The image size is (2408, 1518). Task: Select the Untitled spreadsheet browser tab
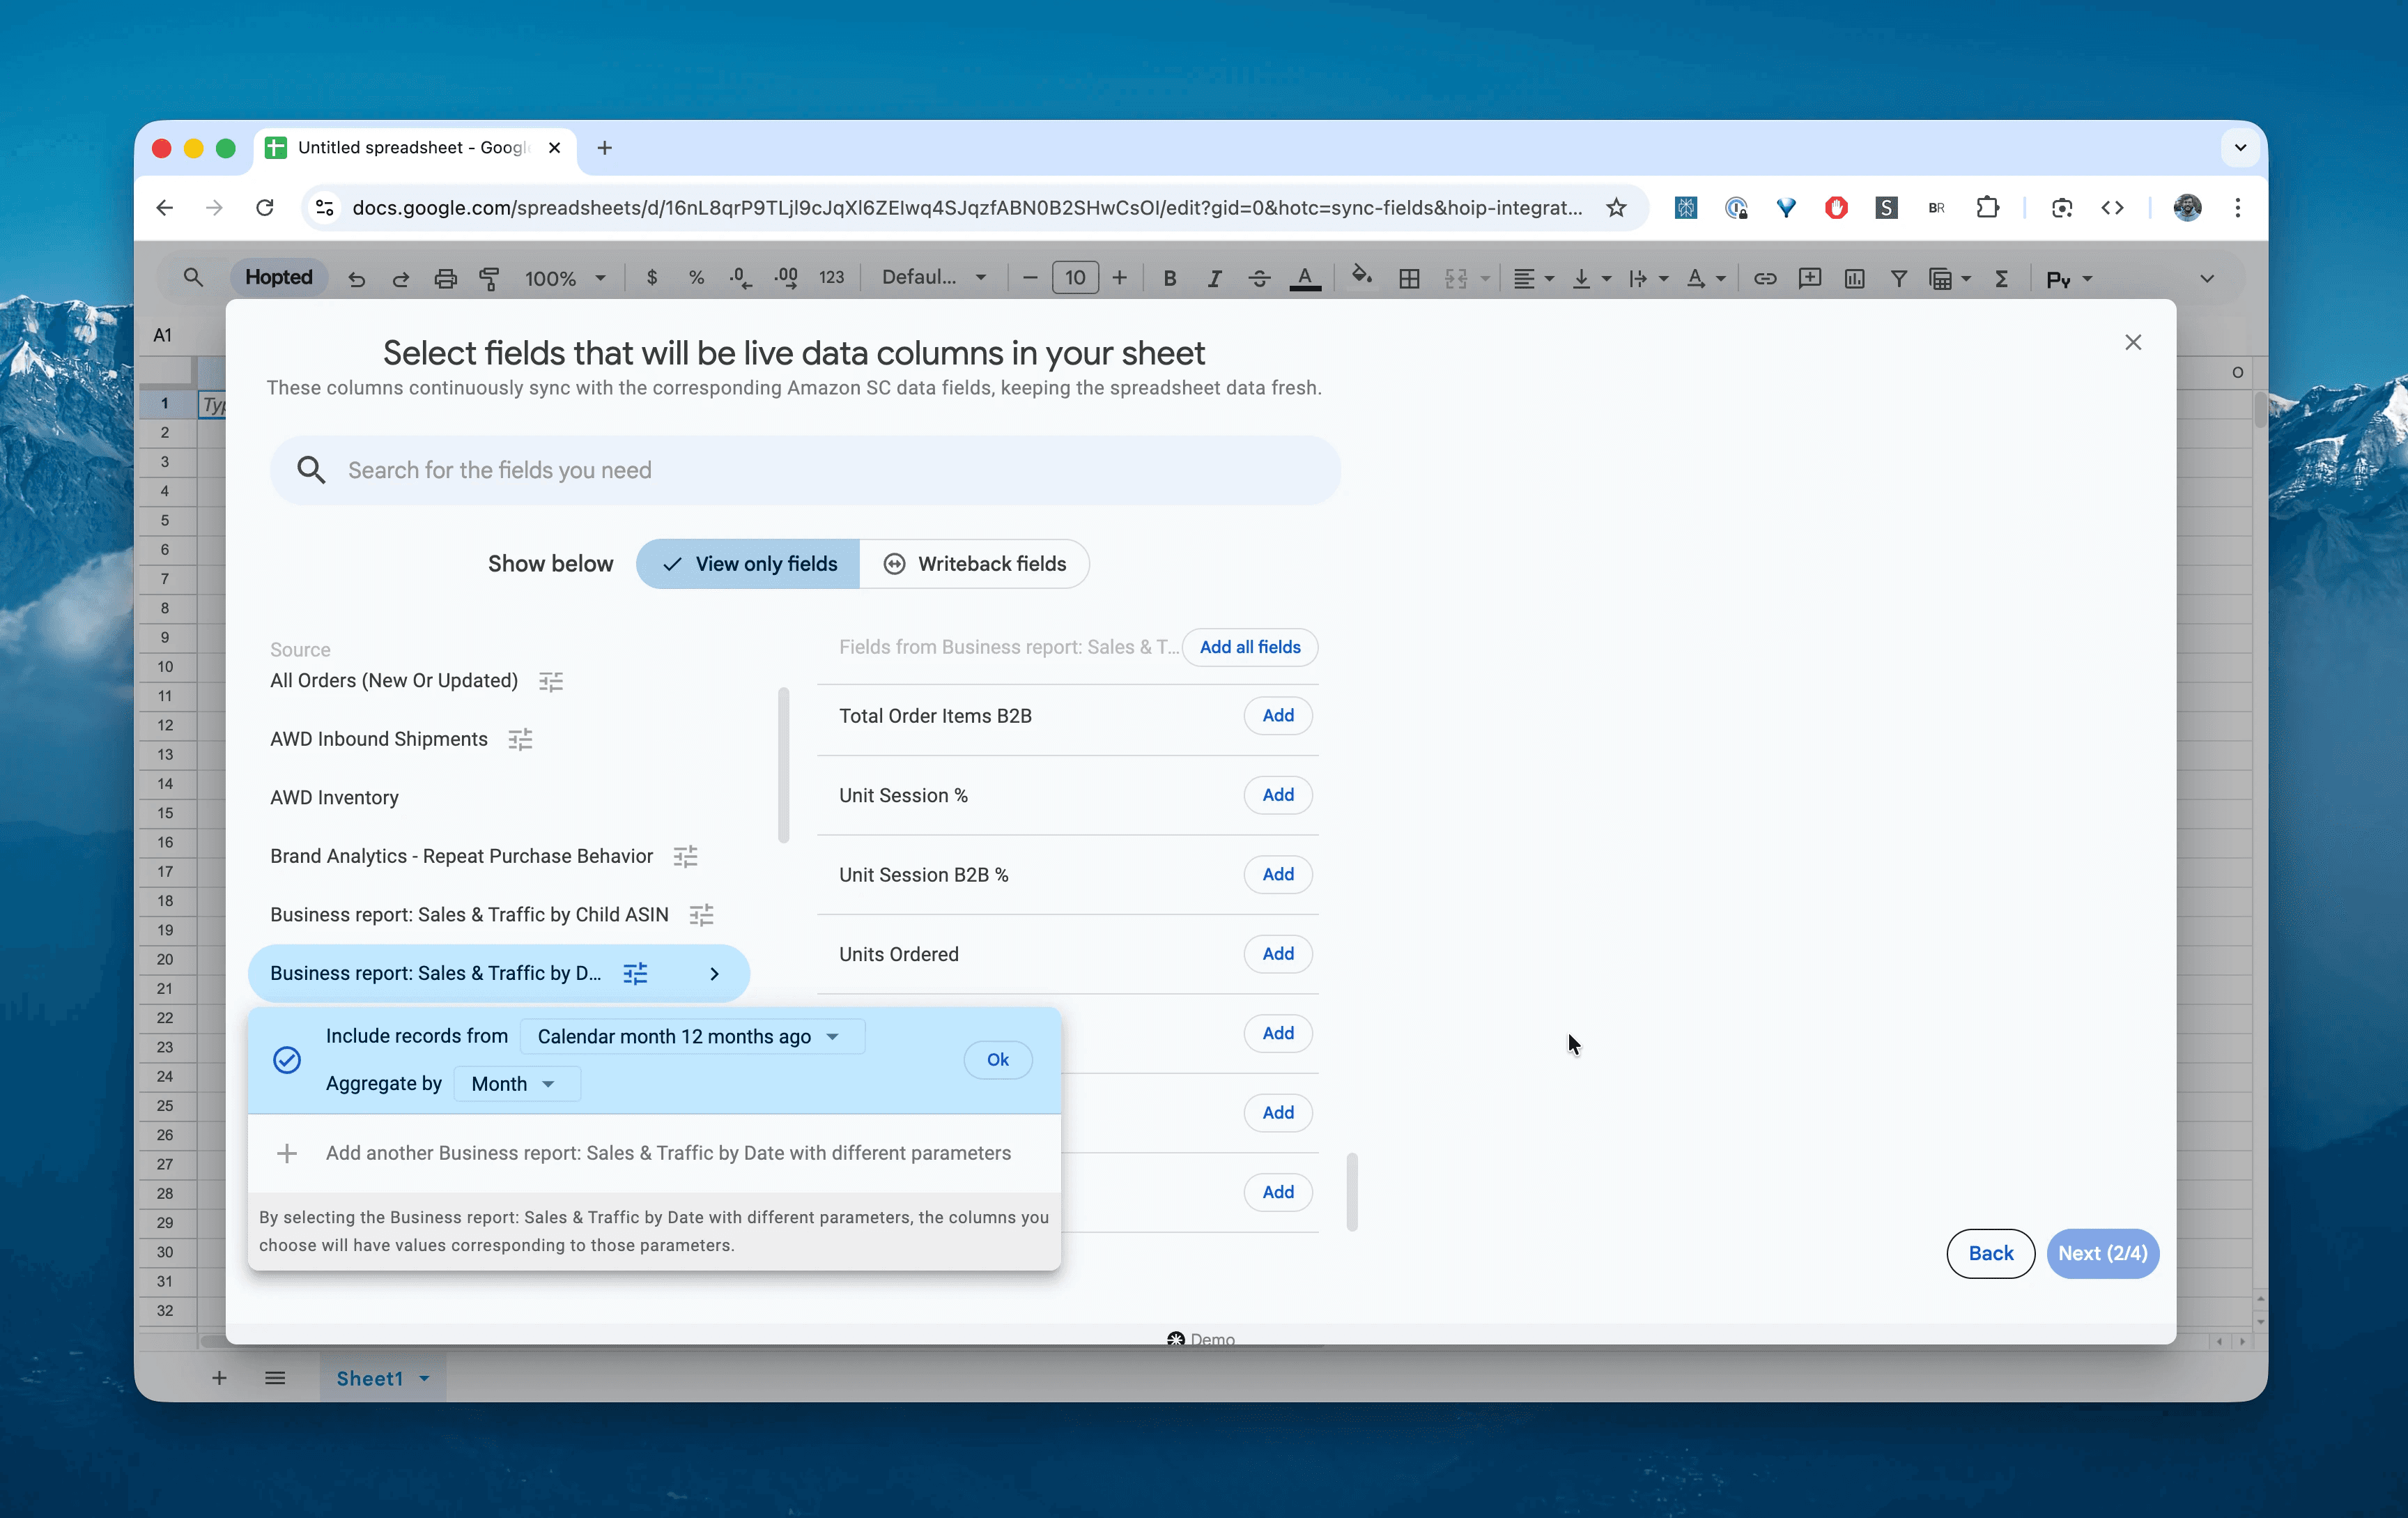pyautogui.click(x=415, y=148)
